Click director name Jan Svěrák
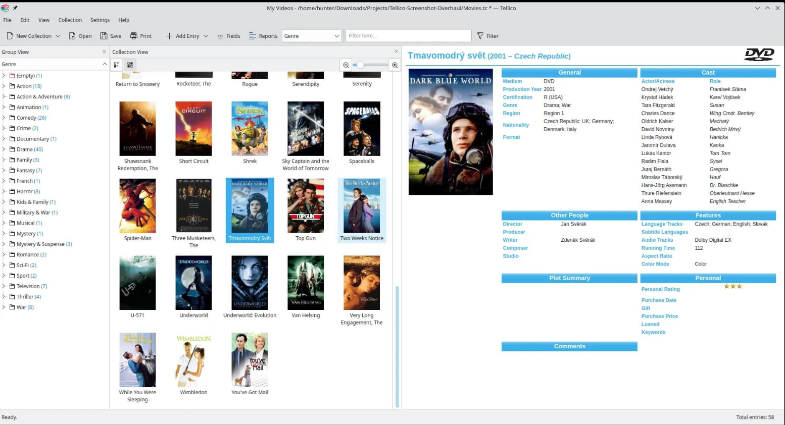 pyautogui.click(x=573, y=224)
